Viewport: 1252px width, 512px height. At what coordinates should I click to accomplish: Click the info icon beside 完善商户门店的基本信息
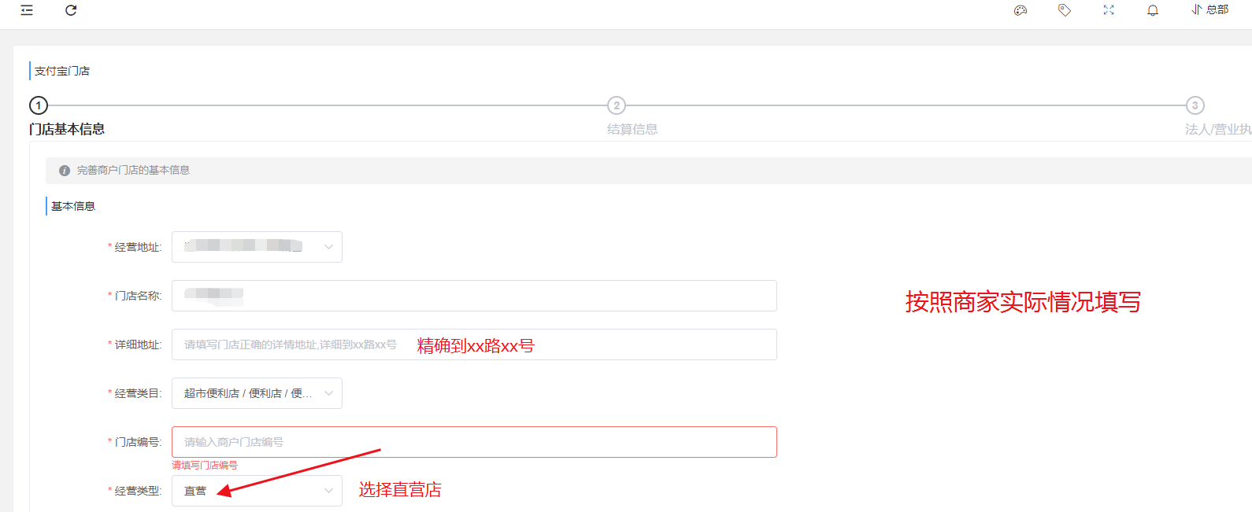(x=65, y=171)
